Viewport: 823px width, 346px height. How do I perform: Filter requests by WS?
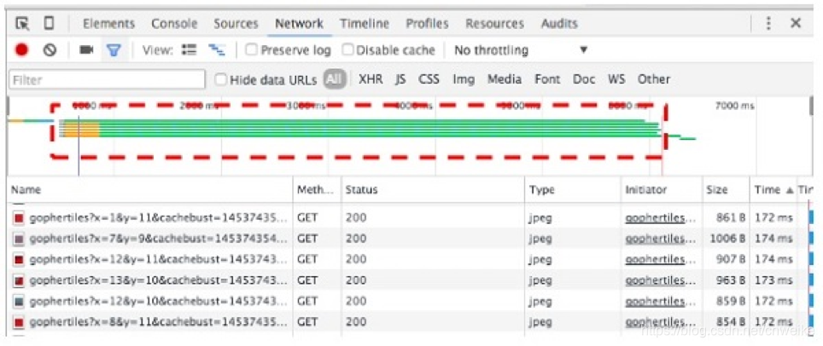pos(616,79)
